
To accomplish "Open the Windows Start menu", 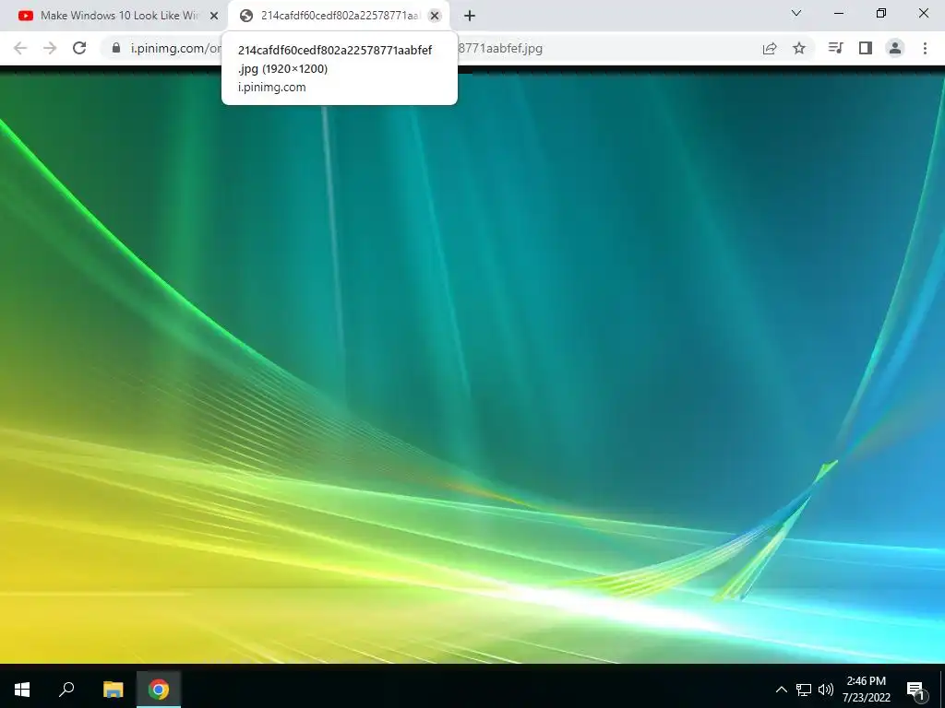I will pyautogui.click(x=22, y=689).
